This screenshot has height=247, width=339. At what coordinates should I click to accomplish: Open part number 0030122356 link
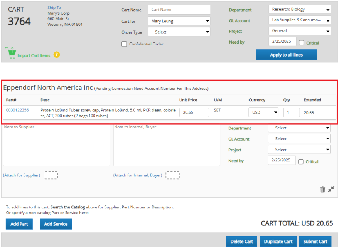[17, 110]
